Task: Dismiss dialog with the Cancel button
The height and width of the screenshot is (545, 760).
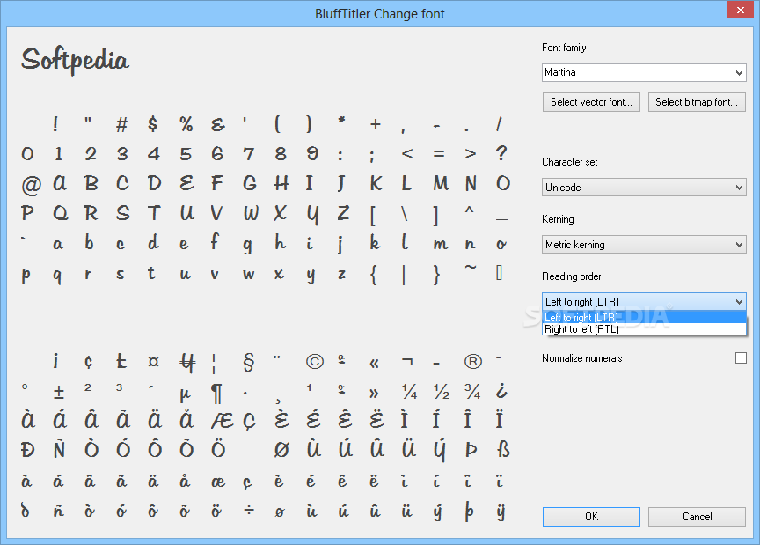Action: click(697, 516)
